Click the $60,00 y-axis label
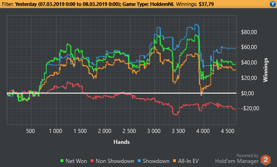Viewport: 277px width, 167px height. pyautogui.click(x=249, y=47)
